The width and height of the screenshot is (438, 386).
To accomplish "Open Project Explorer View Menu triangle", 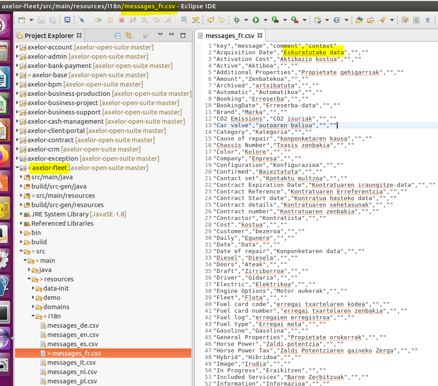I will pyautogui.click(x=160, y=34).
